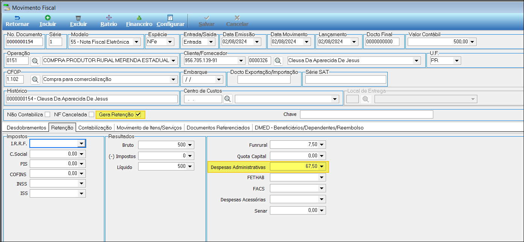Open the Funrural value dropdown

pos(322,145)
